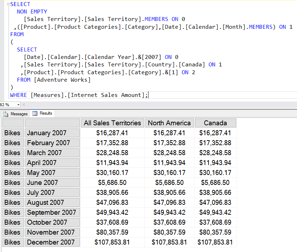Click the Messages tab icon

(x=6, y=114)
